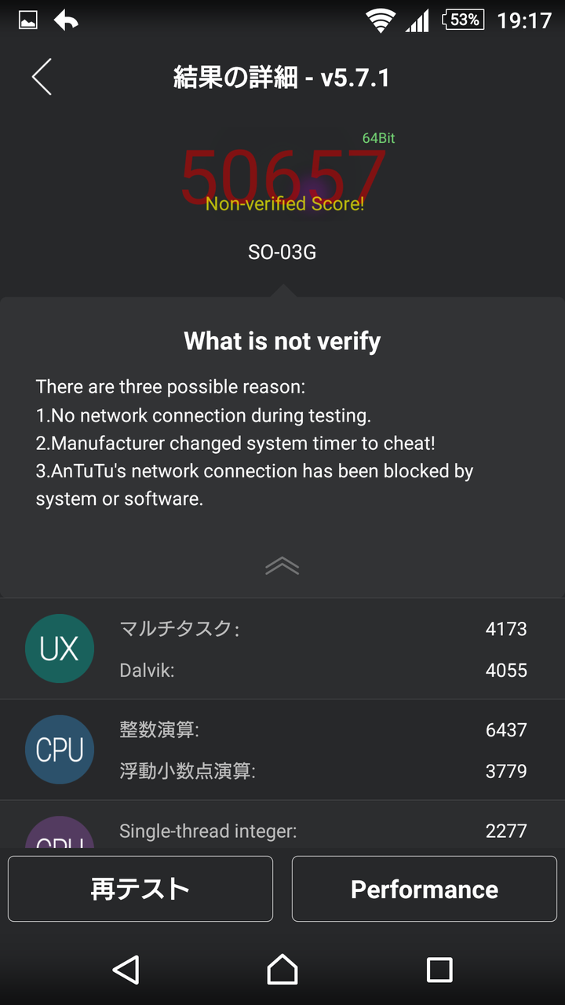Tap the UX category circle icon
The image size is (565, 1005).
click(x=60, y=649)
